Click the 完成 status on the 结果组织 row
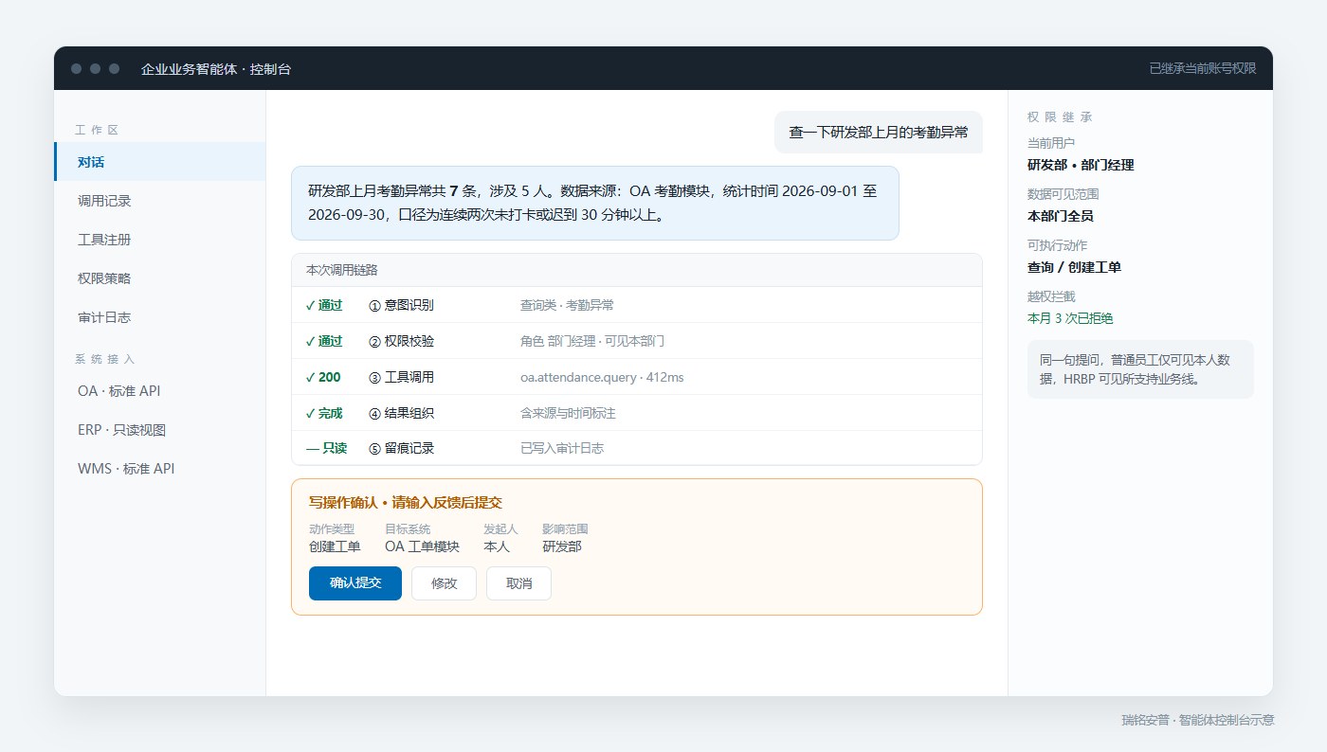Viewport: 1327px width, 752px height. [324, 413]
